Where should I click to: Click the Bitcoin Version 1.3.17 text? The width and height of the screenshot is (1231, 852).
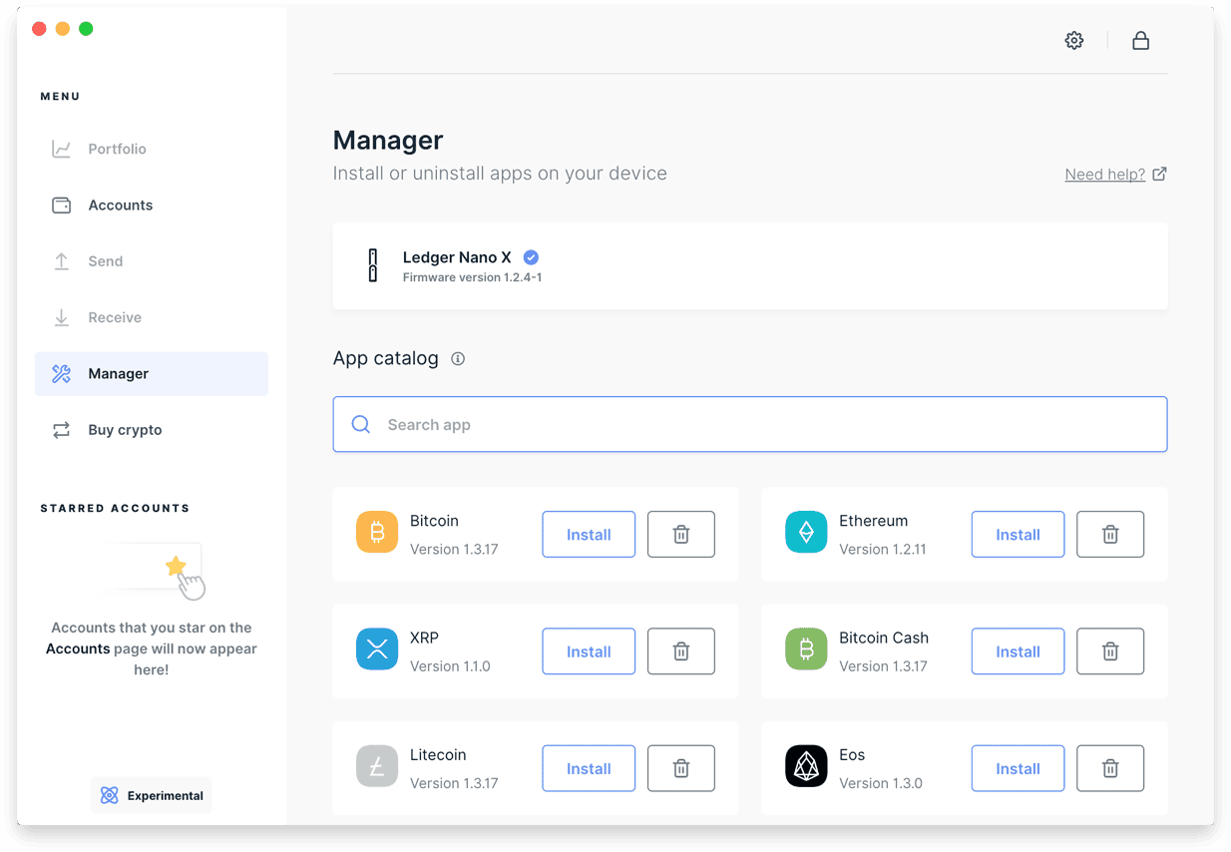point(454,549)
